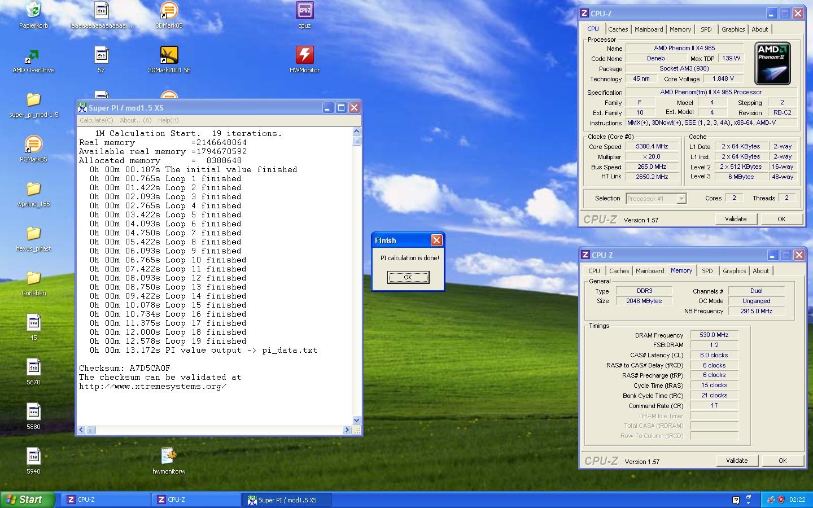Switch to About tab in lower CPU-Z

click(761, 271)
